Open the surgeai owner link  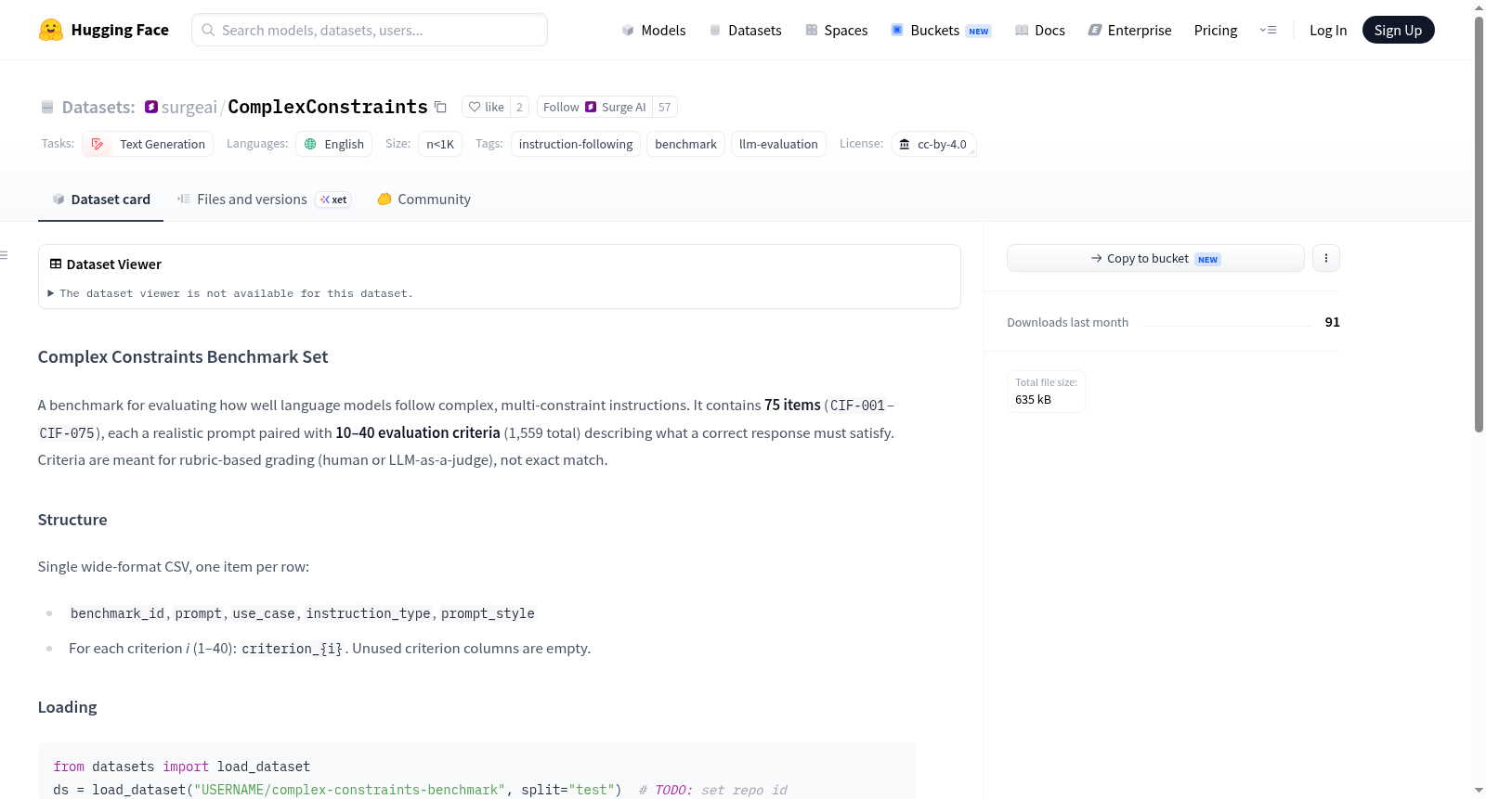pos(189,108)
